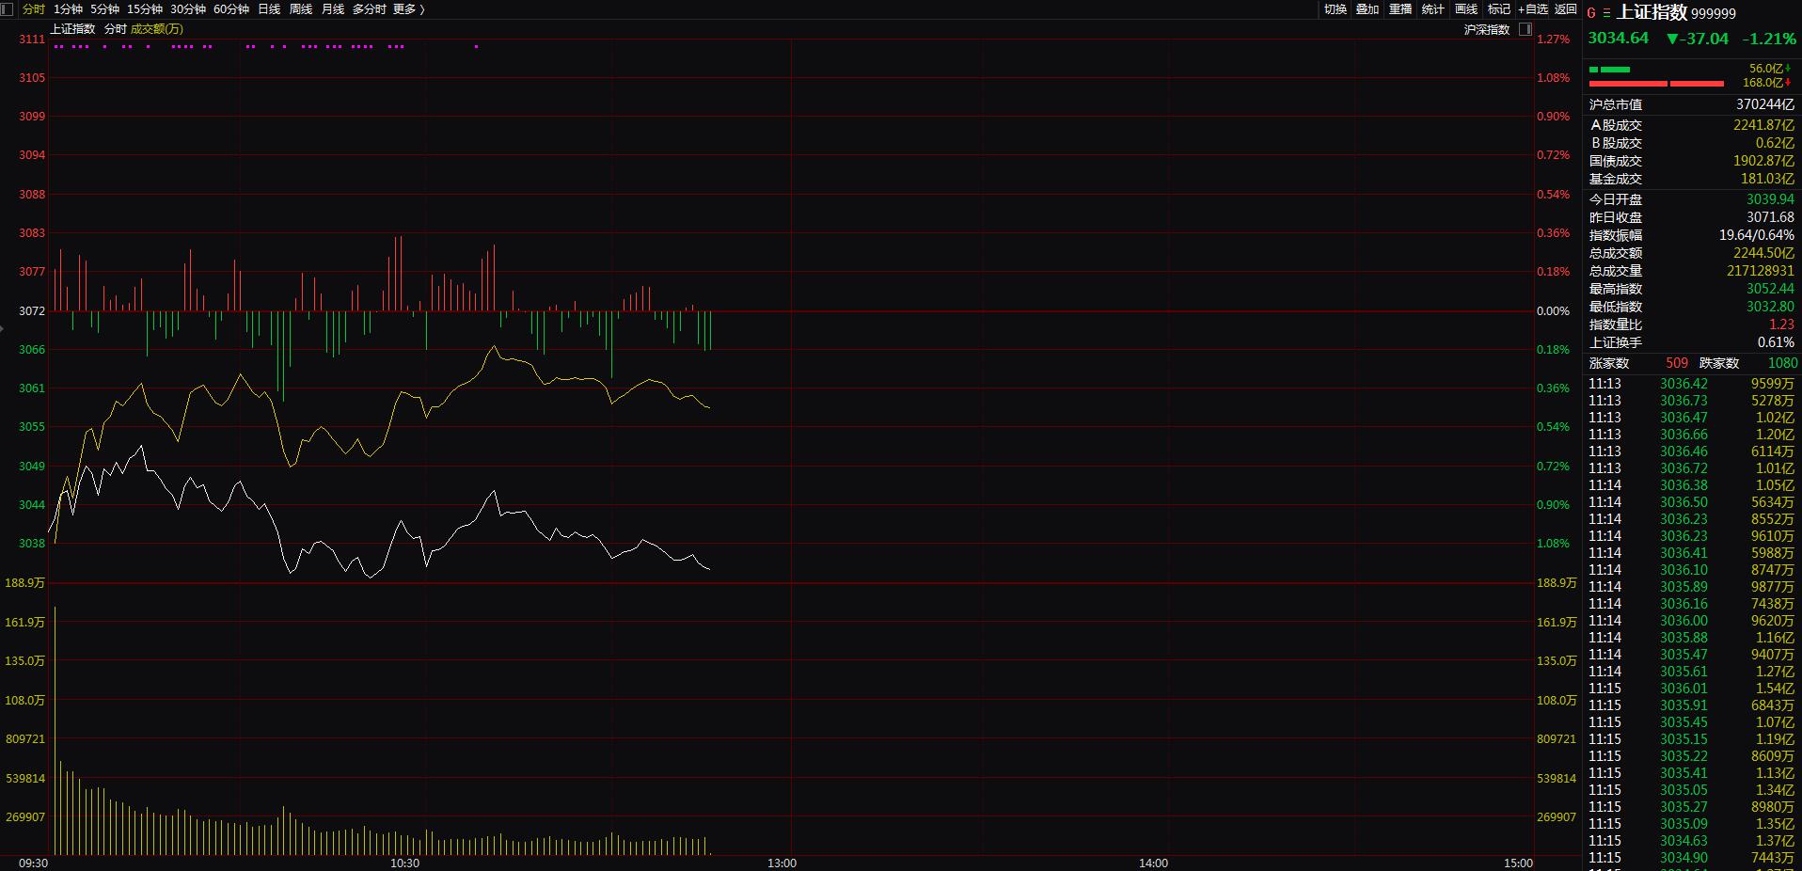Switch to the 日线 daily chart tab

(x=269, y=9)
